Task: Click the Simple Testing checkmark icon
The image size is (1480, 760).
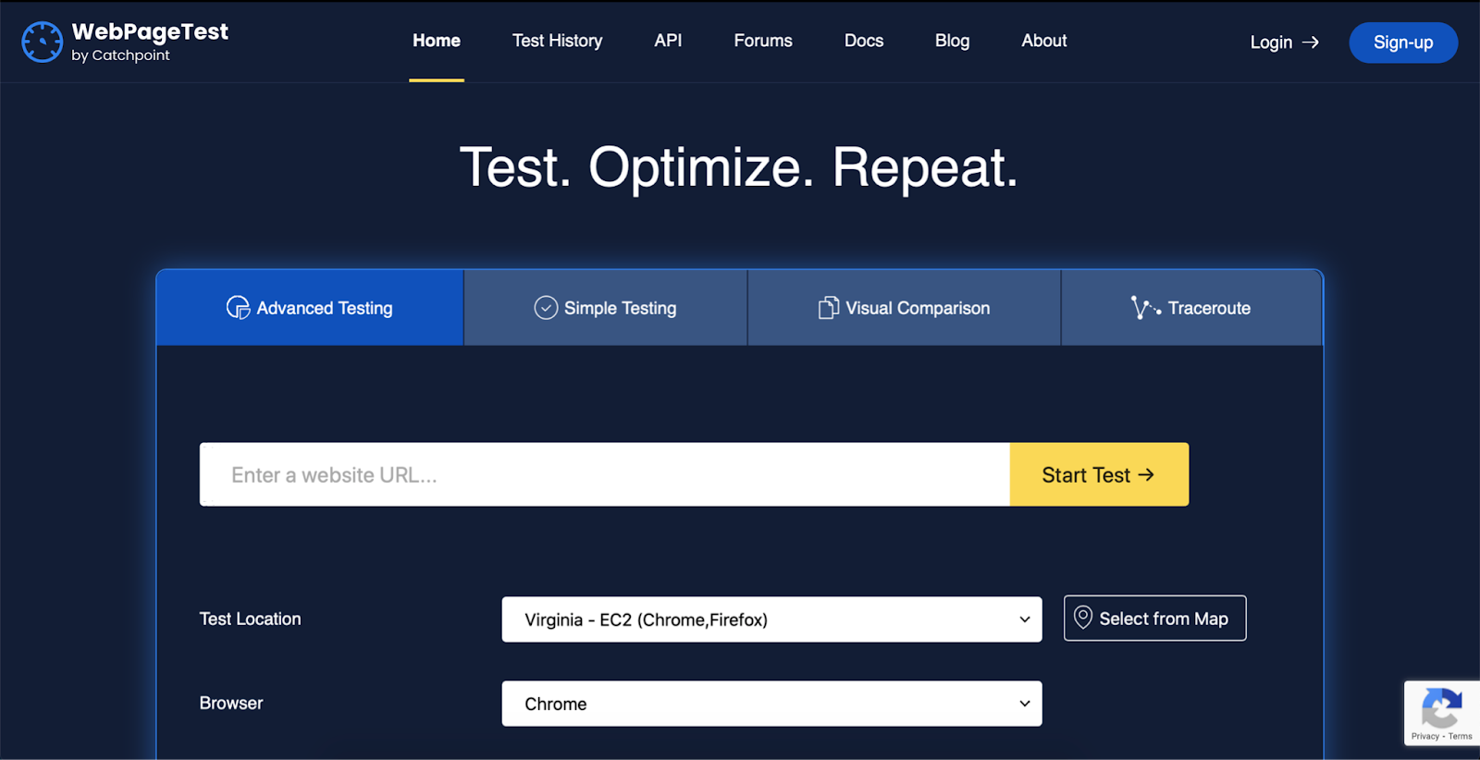Action: (546, 308)
